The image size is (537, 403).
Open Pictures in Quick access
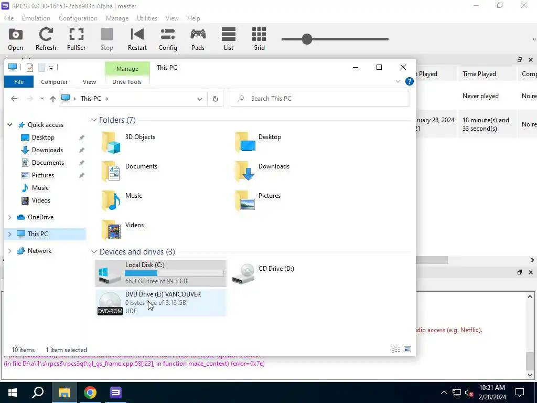[43, 175]
